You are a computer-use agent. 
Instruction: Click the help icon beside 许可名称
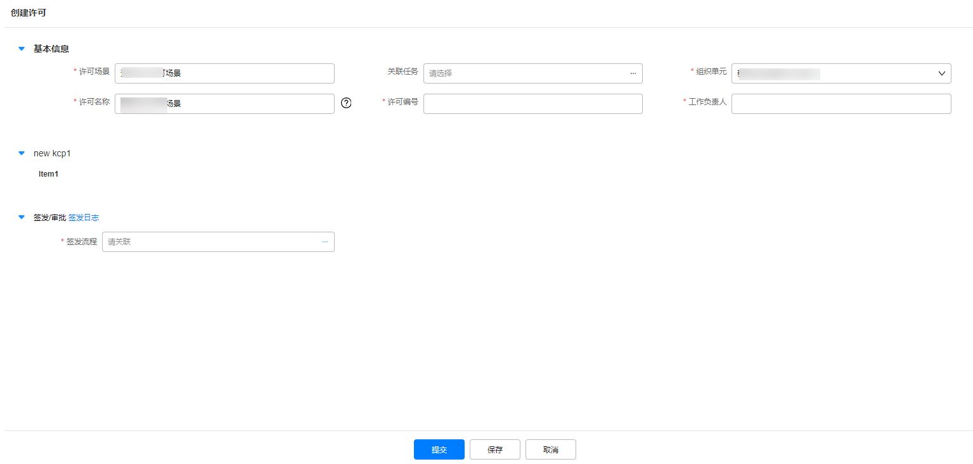pyautogui.click(x=346, y=103)
